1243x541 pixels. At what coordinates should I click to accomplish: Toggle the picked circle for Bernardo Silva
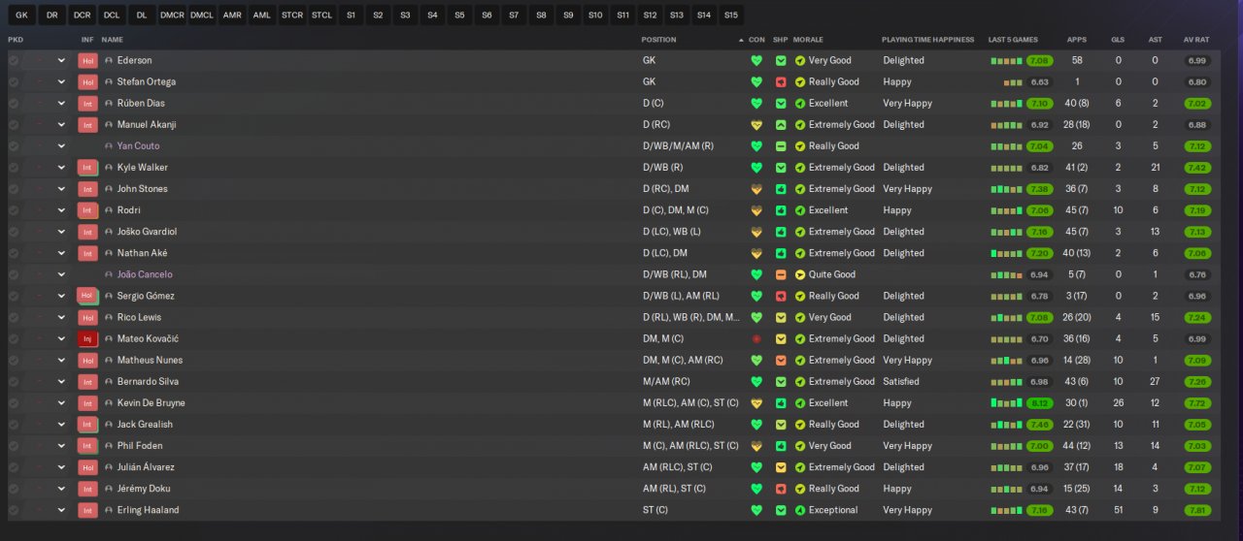coord(14,381)
